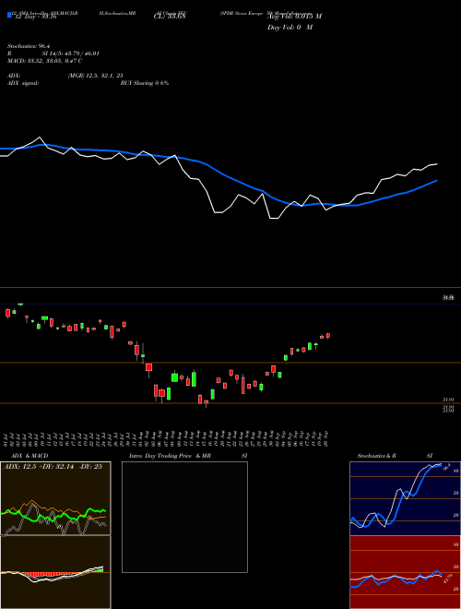
Task: Click the 'Stochastics & R' panel title
Action: 376,456
